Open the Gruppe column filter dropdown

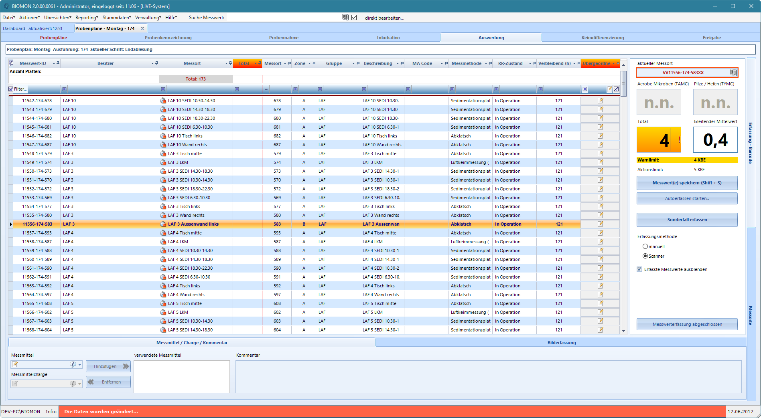coord(353,63)
